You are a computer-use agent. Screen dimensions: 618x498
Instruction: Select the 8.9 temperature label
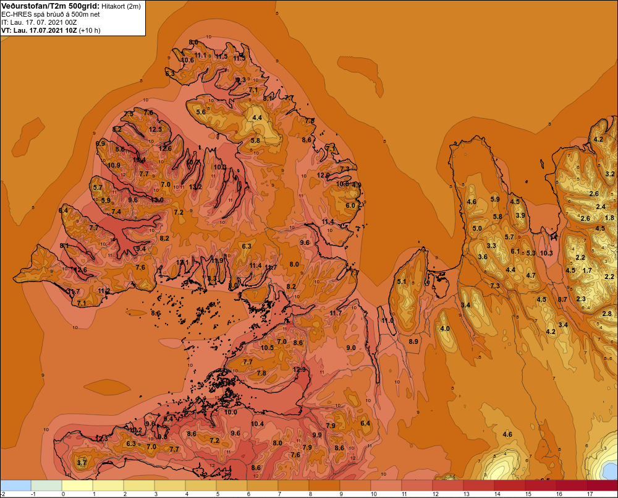[413, 341]
